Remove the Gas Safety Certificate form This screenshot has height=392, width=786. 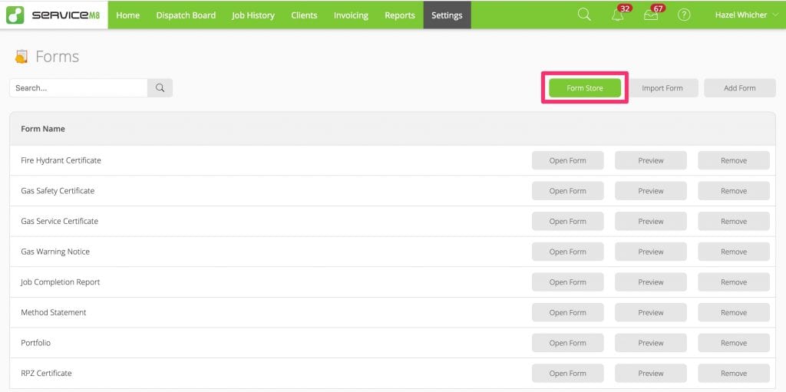733,191
